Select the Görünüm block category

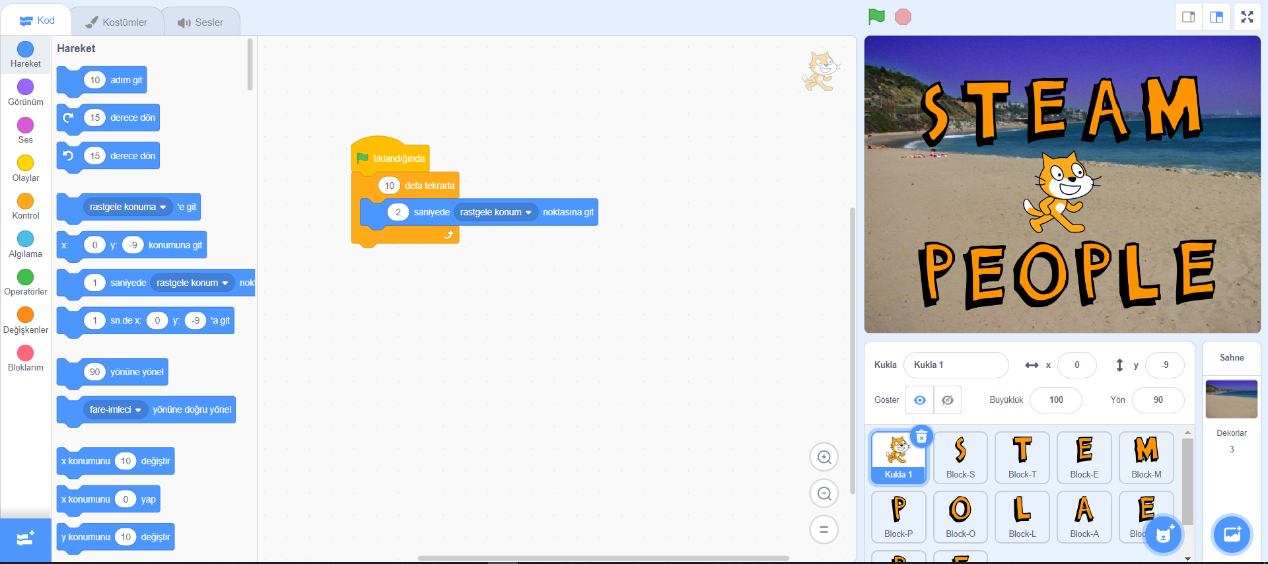(26, 92)
